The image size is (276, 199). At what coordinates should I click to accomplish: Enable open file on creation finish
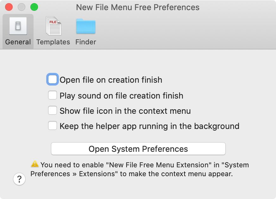pos(53,79)
